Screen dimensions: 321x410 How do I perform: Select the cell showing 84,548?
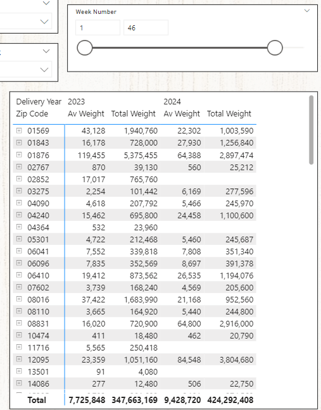pyautogui.click(x=189, y=360)
